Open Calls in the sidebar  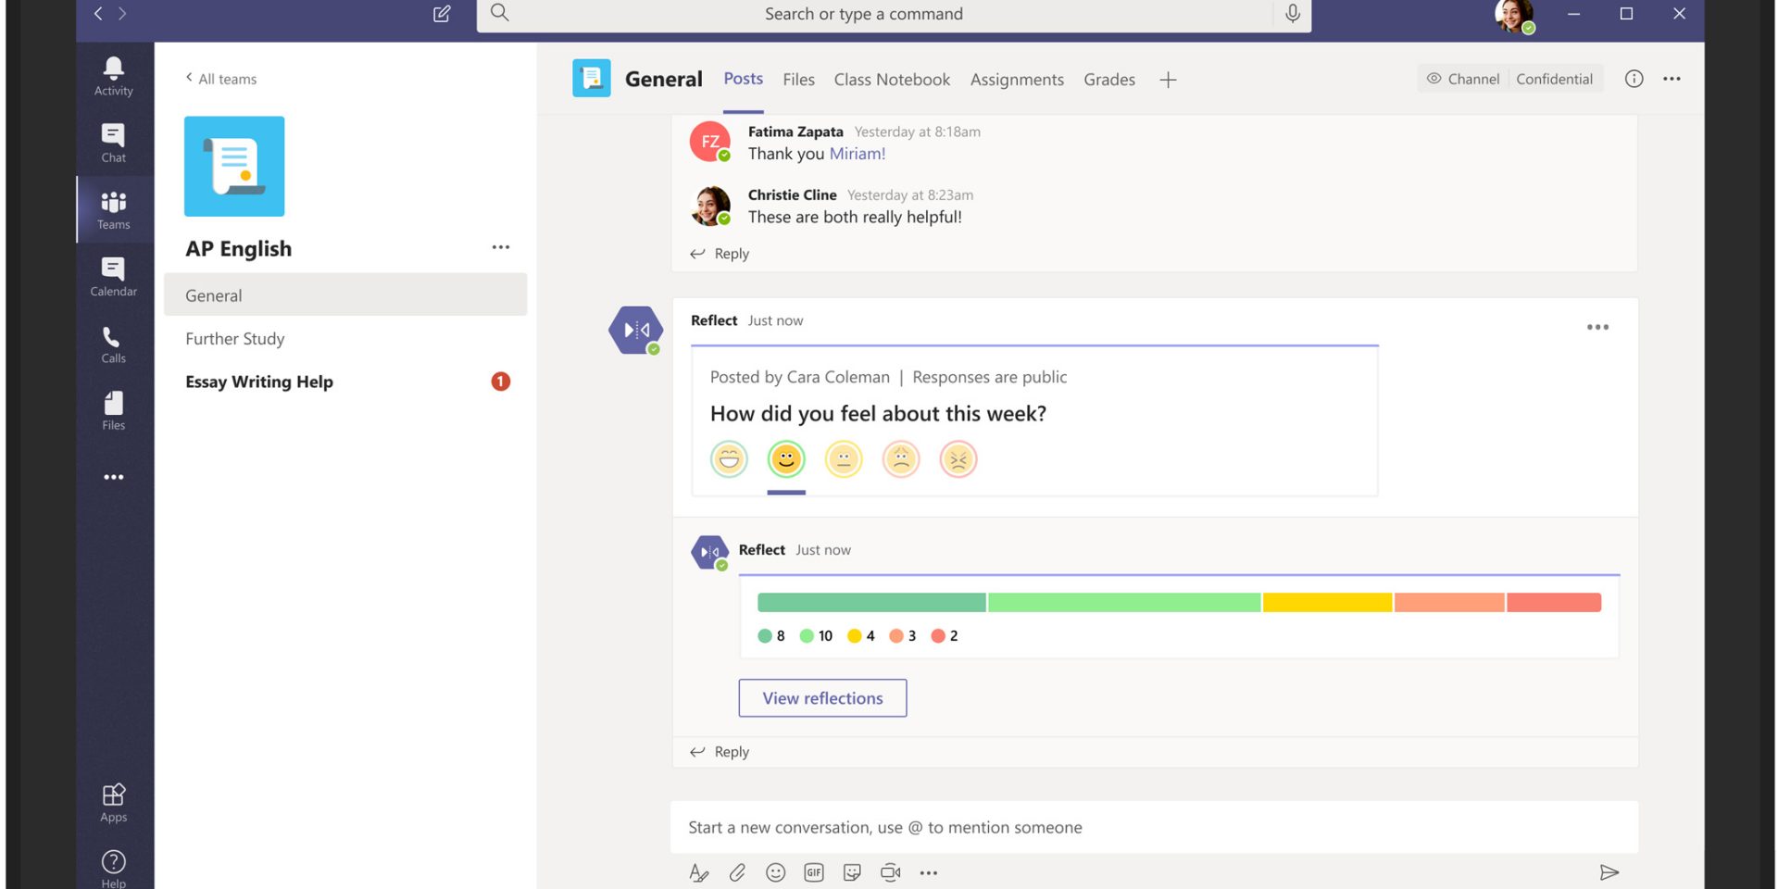[114, 344]
